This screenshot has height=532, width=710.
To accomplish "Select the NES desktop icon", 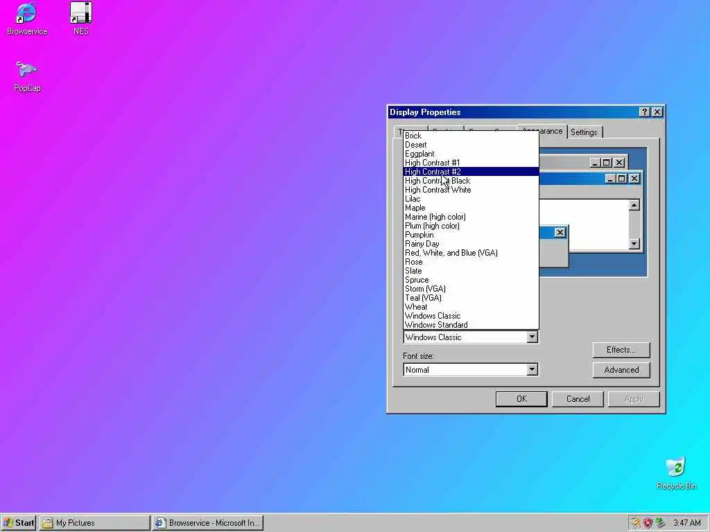I will click(x=81, y=19).
